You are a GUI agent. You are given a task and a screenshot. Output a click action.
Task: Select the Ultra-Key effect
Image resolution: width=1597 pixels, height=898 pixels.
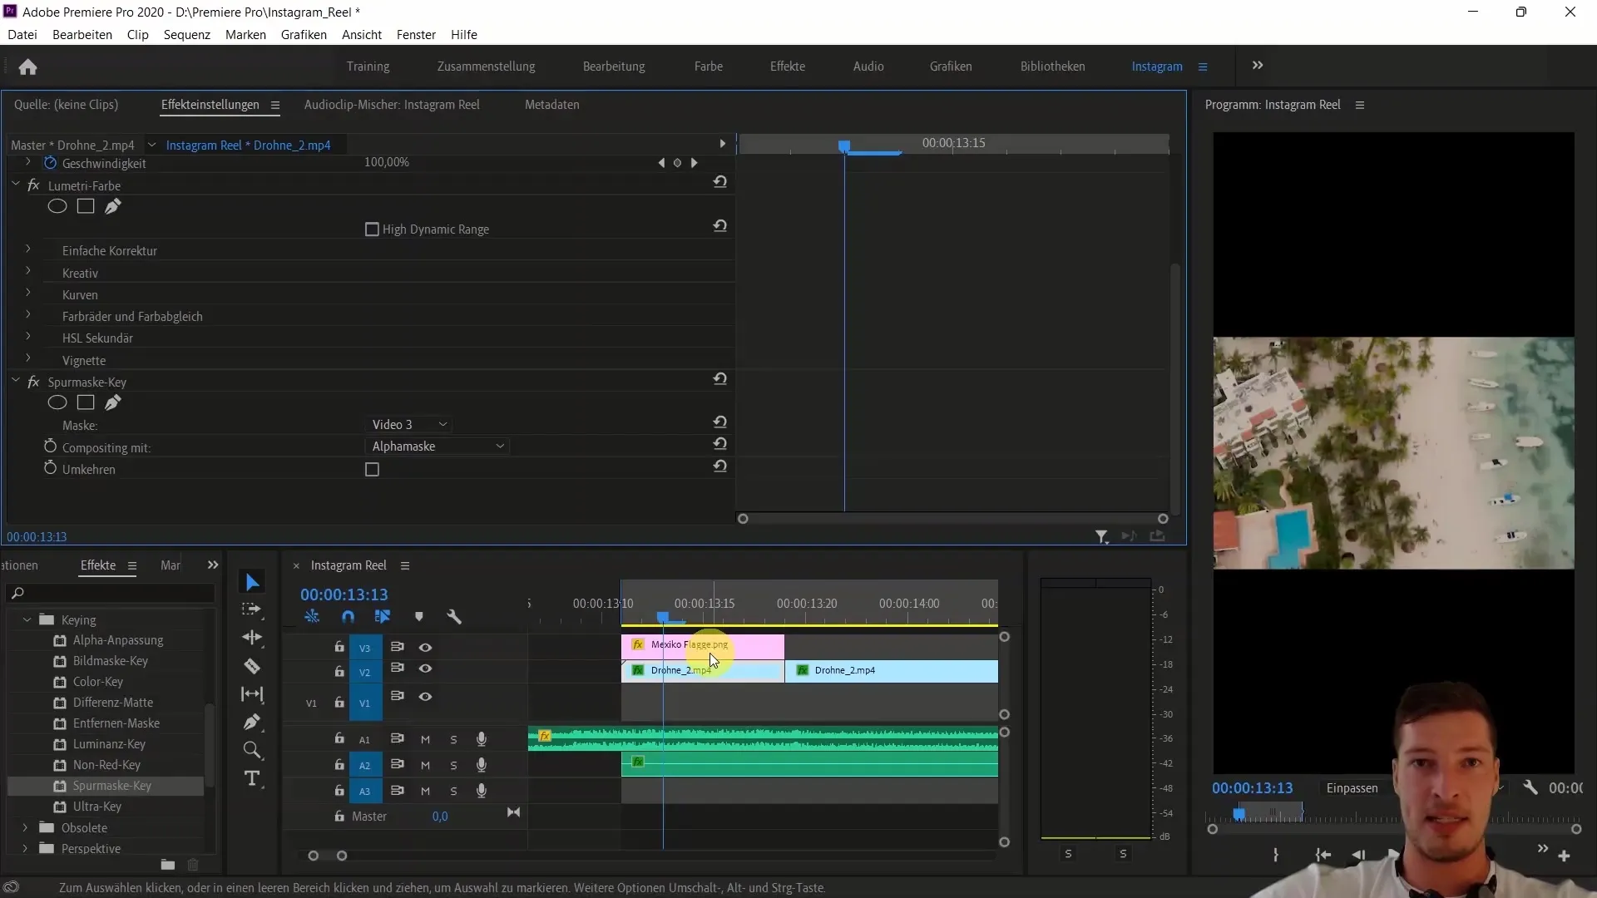coord(97,807)
